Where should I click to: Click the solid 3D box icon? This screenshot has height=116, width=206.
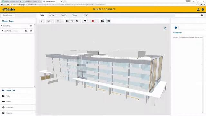pos(108,21)
